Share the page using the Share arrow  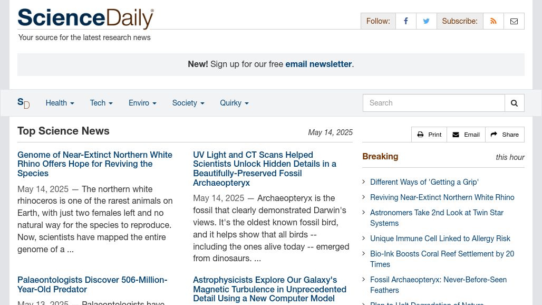coord(505,135)
